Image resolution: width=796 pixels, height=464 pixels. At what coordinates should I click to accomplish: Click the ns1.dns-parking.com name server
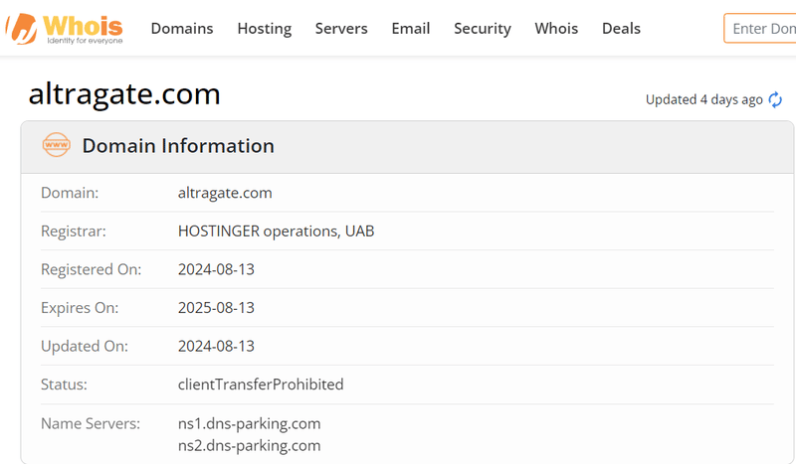tap(250, 424)
